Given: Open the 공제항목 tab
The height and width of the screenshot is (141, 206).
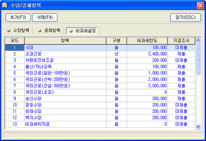Looking at the screenshot, I should (x=49, y=31).
